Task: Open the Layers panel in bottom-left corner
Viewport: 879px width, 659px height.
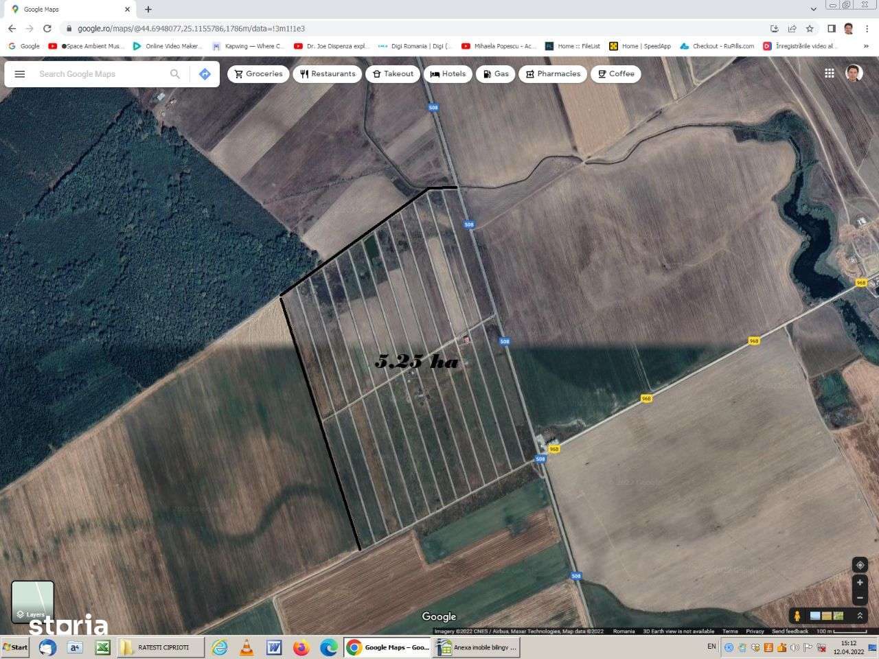Action: click(x=32, y=602)
